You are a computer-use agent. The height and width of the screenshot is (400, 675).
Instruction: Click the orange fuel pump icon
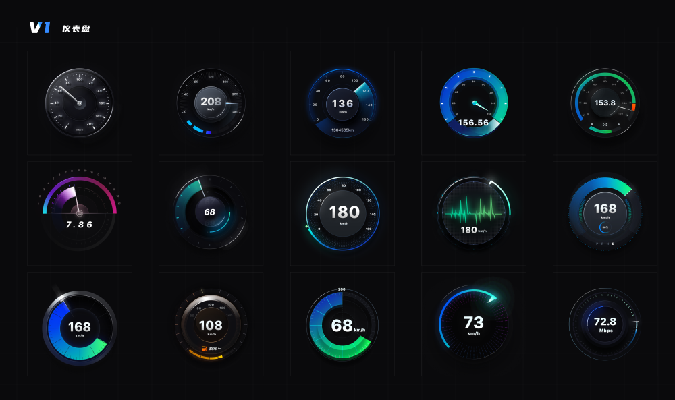click(204, 349)
